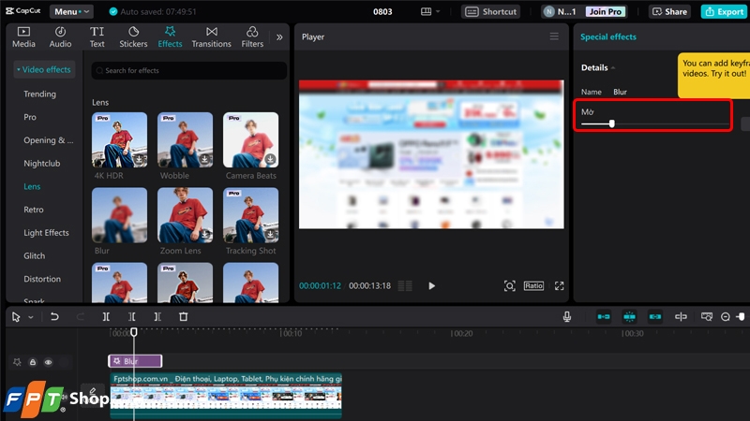
Task: Click the microphone record voiceover icon
Action: [567, 317]
